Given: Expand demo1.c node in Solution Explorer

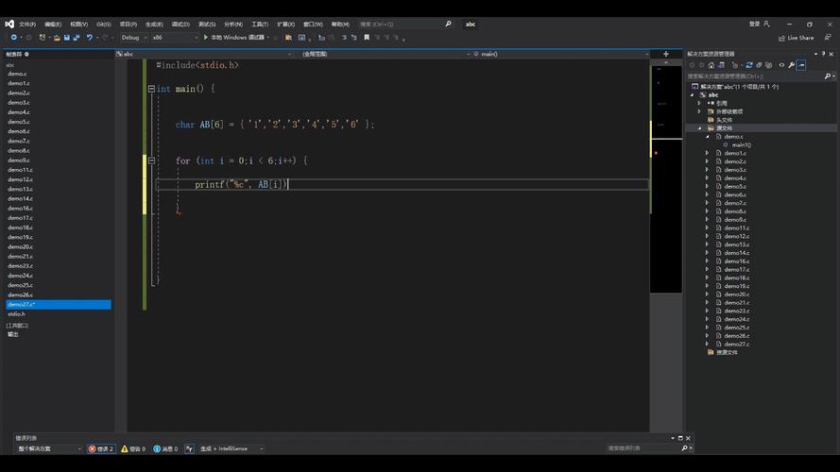Looking at the screenshot, I should click(707, 153).
